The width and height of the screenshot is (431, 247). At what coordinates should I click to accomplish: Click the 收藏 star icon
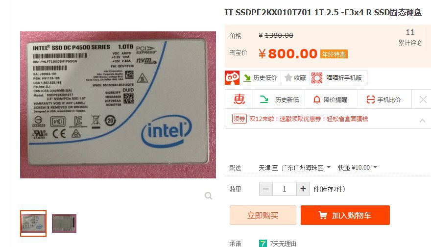coord(288,78)
